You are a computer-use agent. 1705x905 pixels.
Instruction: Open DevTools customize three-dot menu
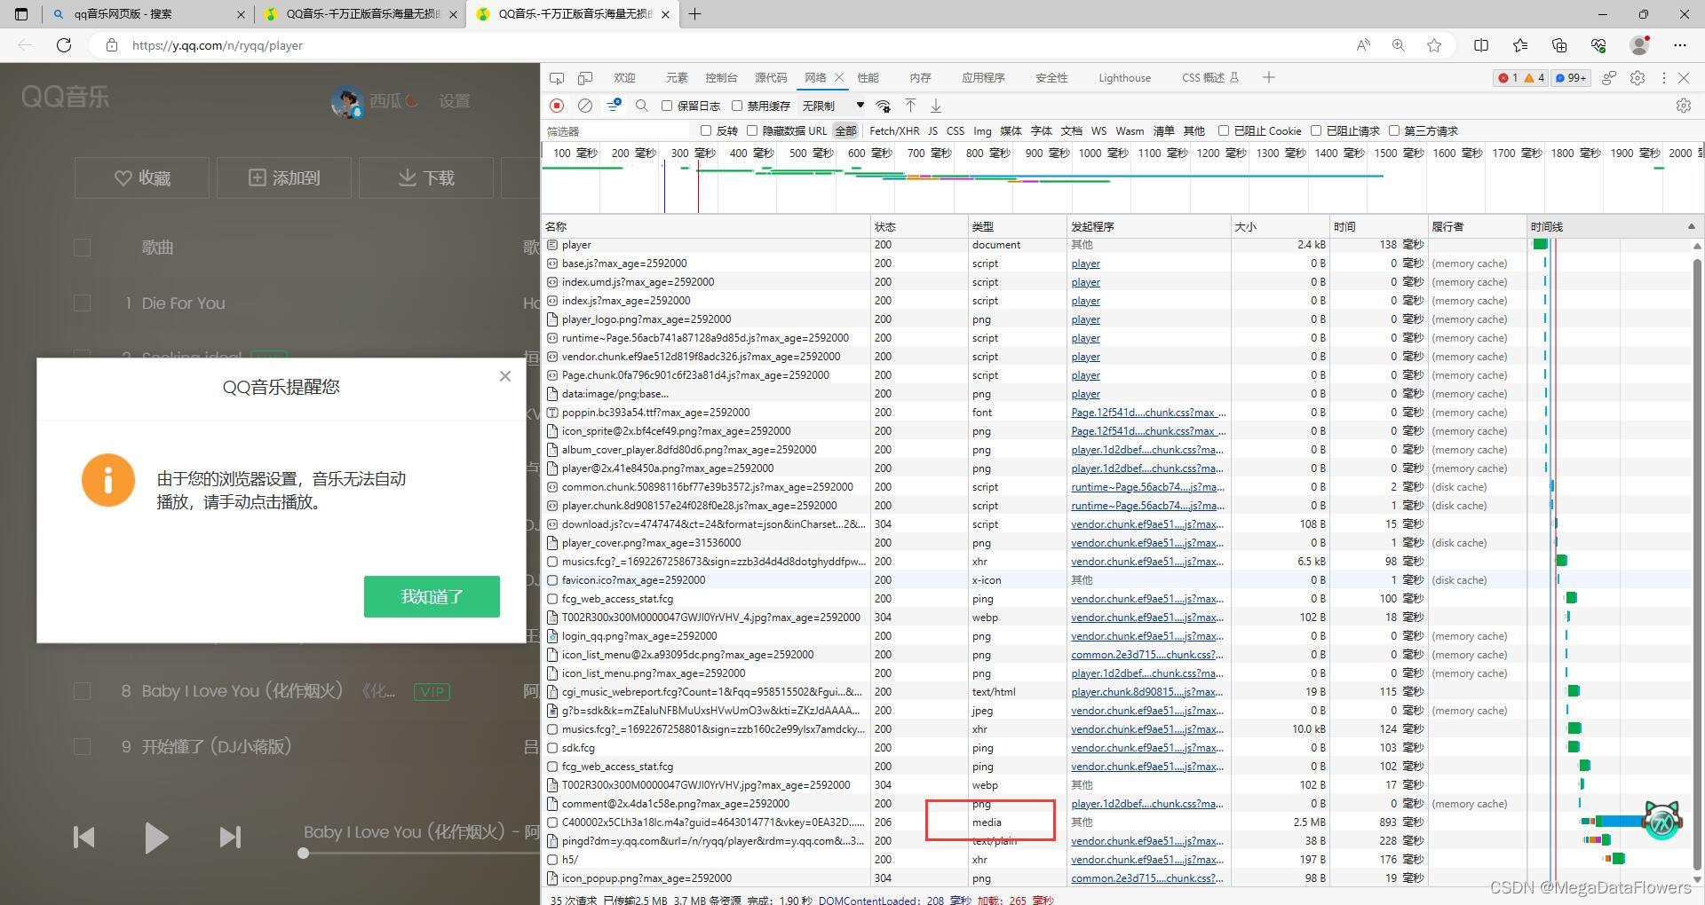point(1663,78)
